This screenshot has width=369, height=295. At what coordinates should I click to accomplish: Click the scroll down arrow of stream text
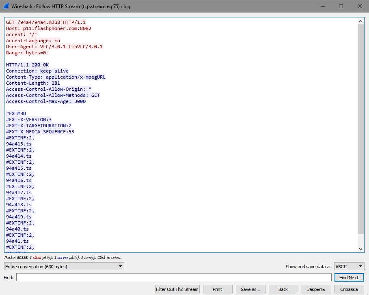pyautogui.click(x=361, y=249)
